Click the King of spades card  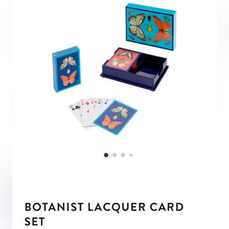point(99,102)
